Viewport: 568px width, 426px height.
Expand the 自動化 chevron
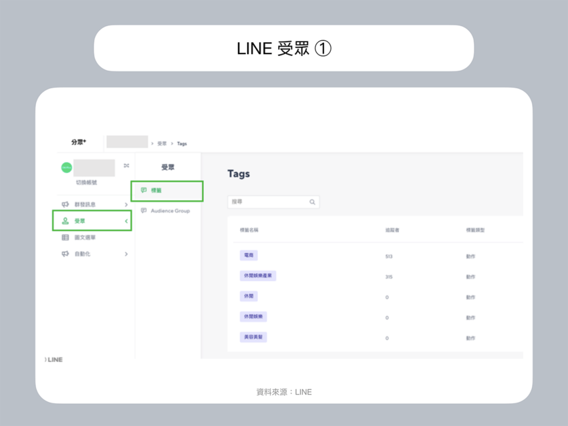(126, 254)
